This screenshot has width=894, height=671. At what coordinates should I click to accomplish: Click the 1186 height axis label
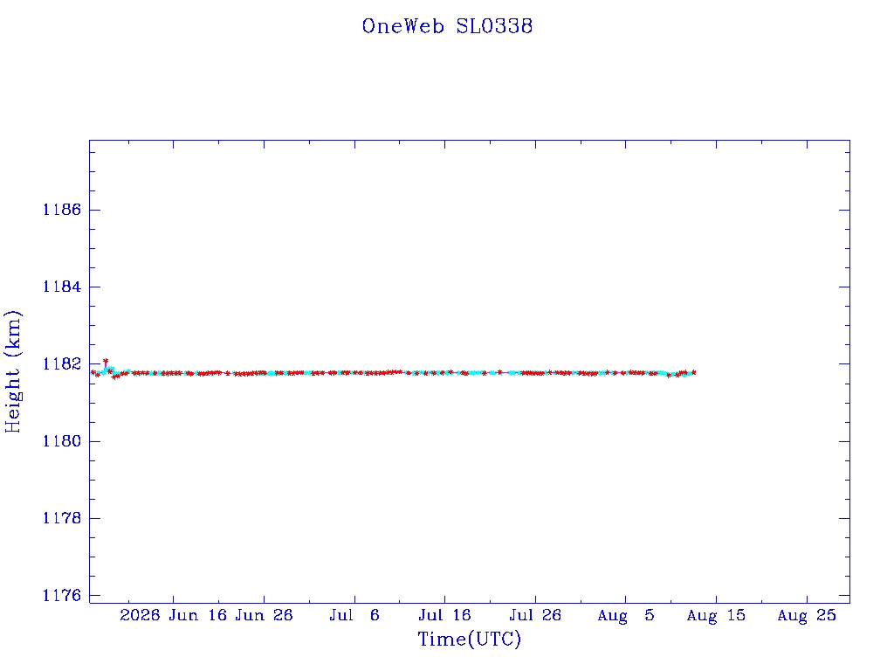[62, 210]
